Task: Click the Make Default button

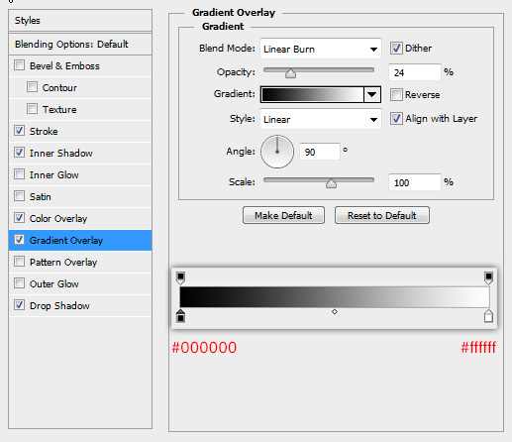Action: click(283, 215)
